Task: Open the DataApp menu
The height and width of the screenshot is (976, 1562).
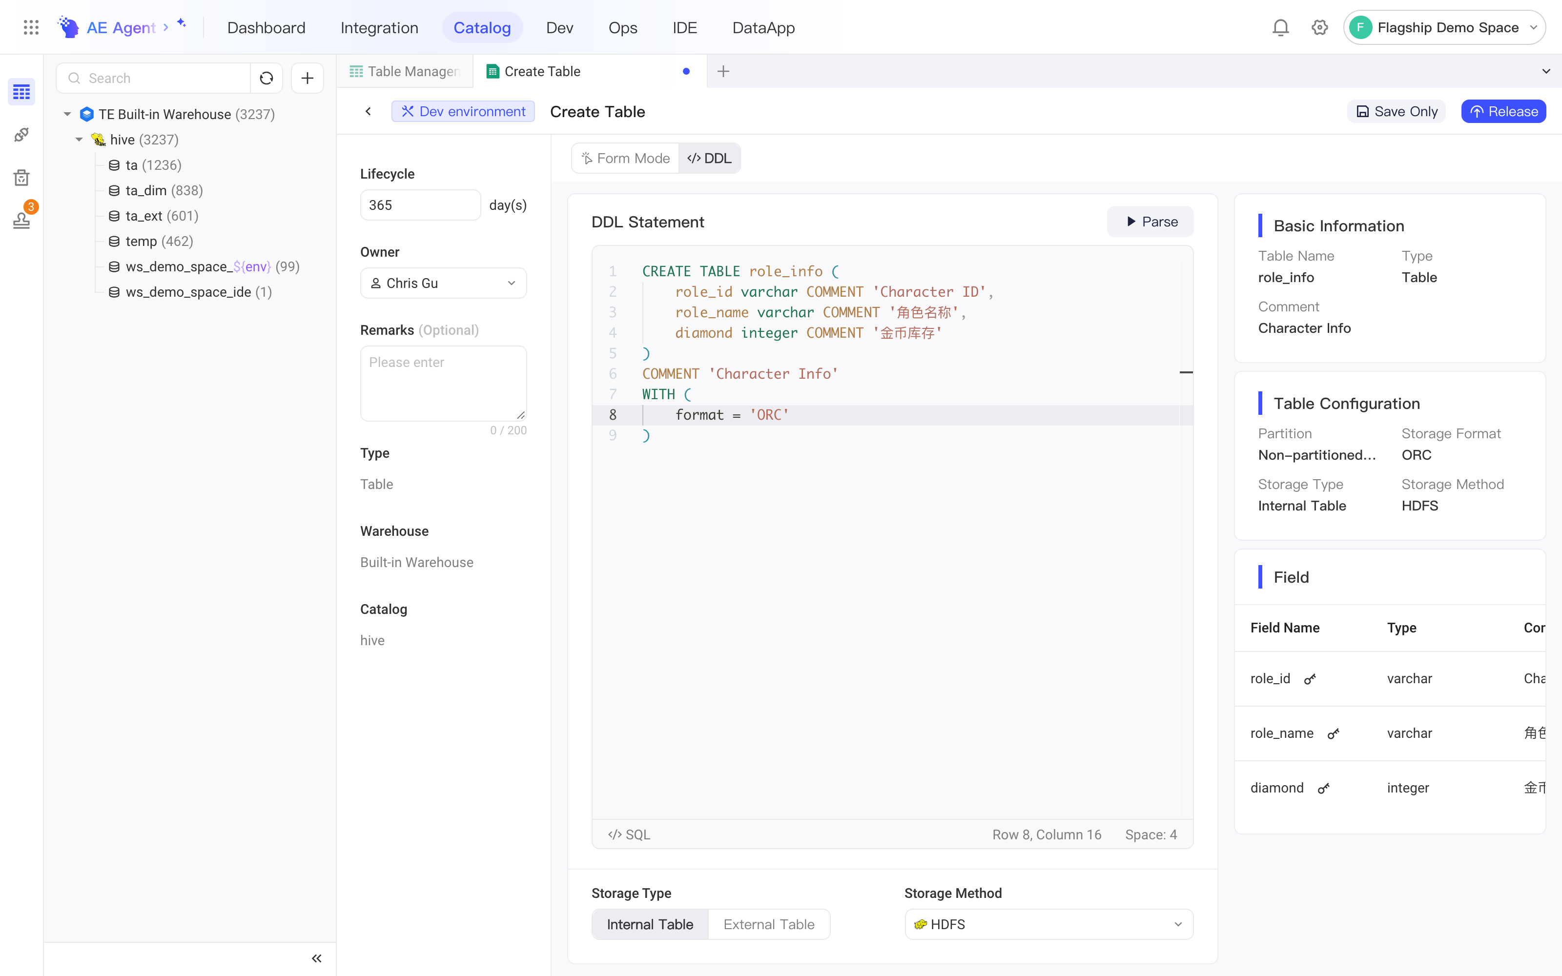Action: (763, 27)
